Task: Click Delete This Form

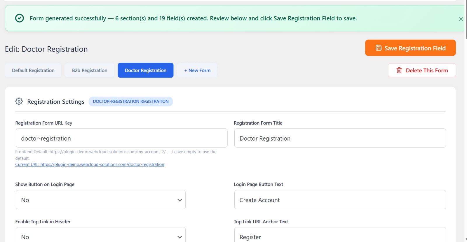Action: click(x=421, y=70)
